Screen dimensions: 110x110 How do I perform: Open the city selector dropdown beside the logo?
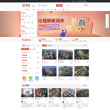pos(33,6)
